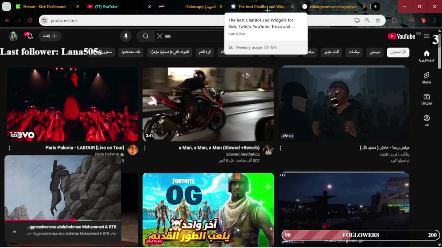Open Paris Paloma LABOUR video thumbnail
442x248 pixels.
(73, 104)
